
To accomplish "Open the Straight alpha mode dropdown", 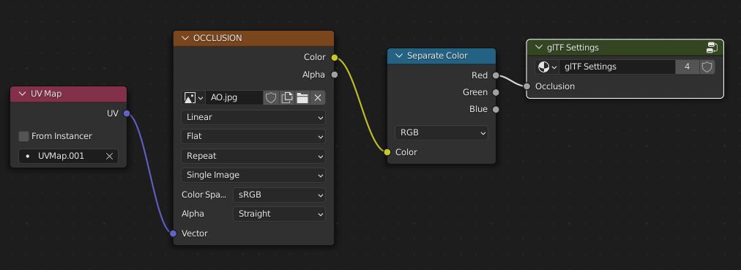I will 279,214.
